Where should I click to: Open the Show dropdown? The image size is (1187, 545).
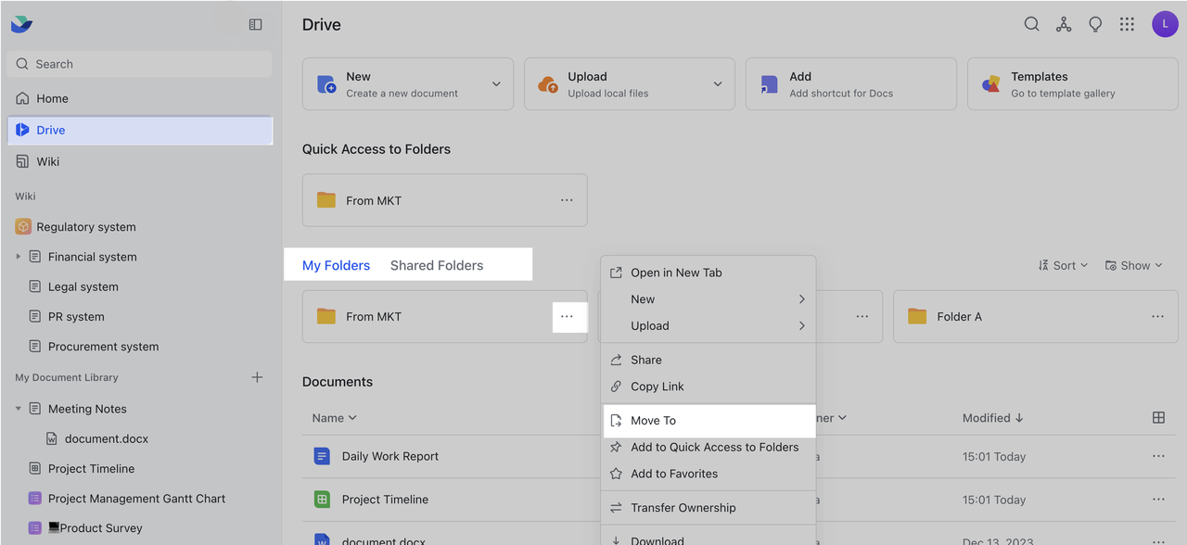pyautogui.click(x=1133, y=265)
